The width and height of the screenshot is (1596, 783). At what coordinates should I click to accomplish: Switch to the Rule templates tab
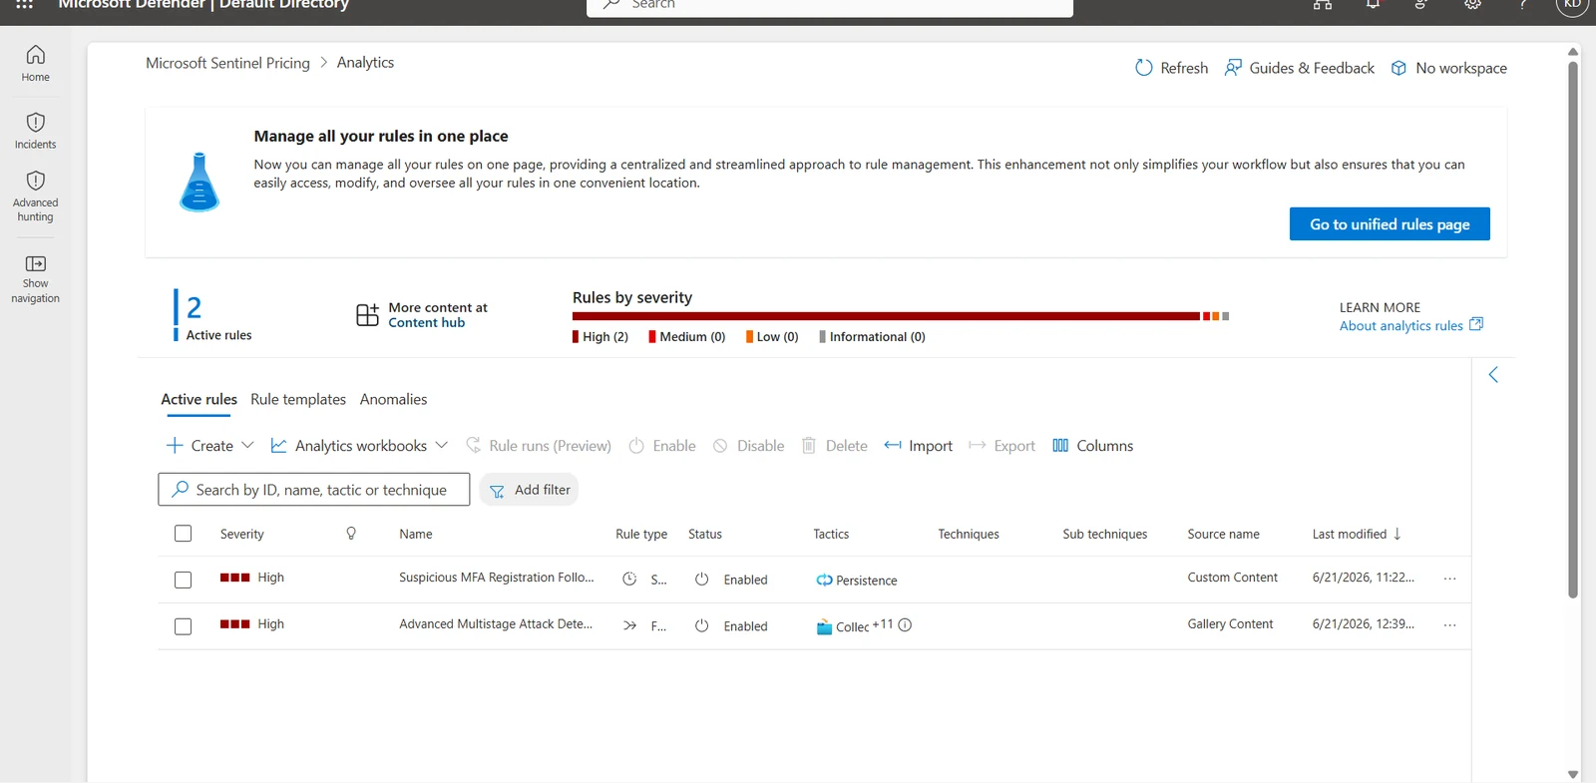298,399
